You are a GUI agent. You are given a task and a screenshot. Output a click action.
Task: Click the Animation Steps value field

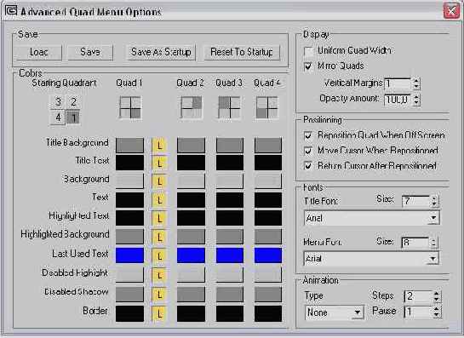click(418, 296)
